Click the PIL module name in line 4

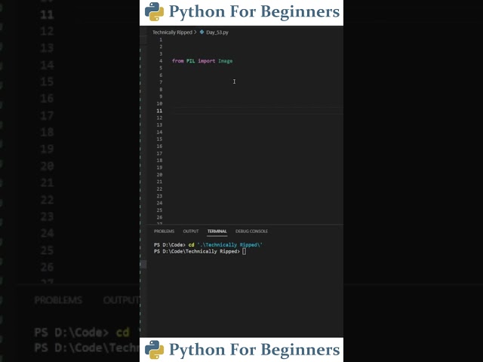click(190, 61)
